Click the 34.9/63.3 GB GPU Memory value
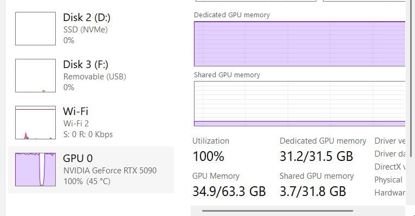The height and width of the screenshot is (216, 415). pyautogui.click(x=229, y=191)
